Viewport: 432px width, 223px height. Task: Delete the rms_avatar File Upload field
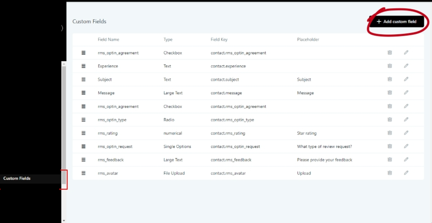pos(390,173)
